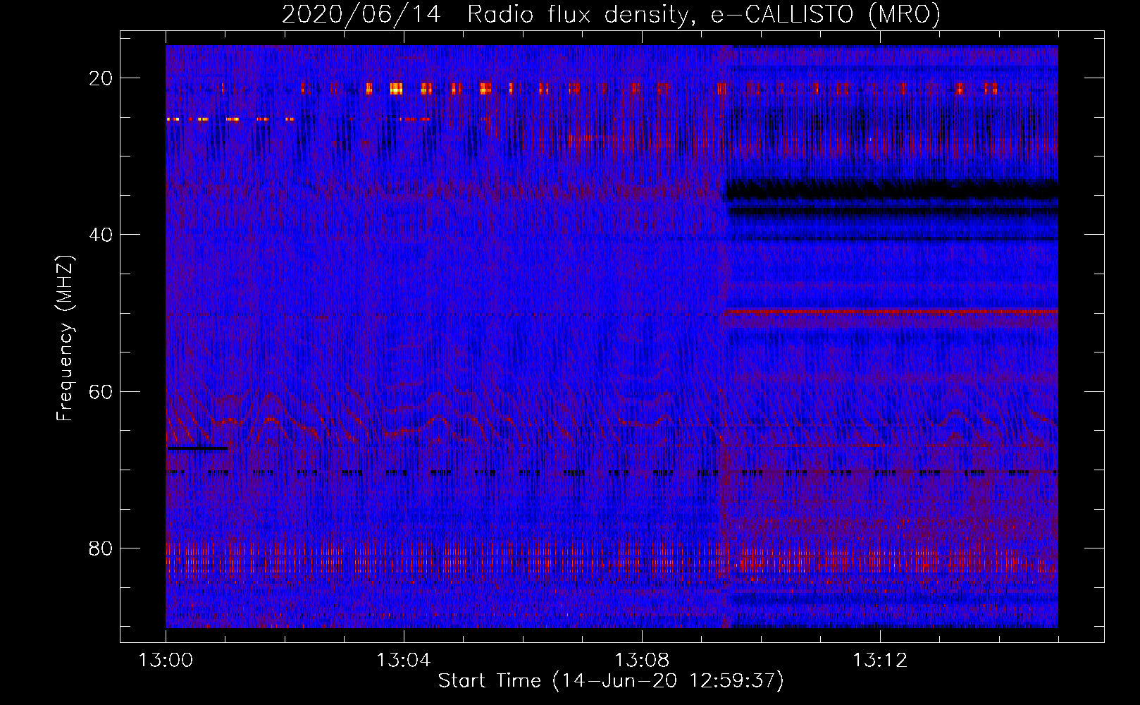Click the '60' frequency tick label
The width and height of the screenshot is (1140, 705).
pyautogui.click(x=101, y=391)
